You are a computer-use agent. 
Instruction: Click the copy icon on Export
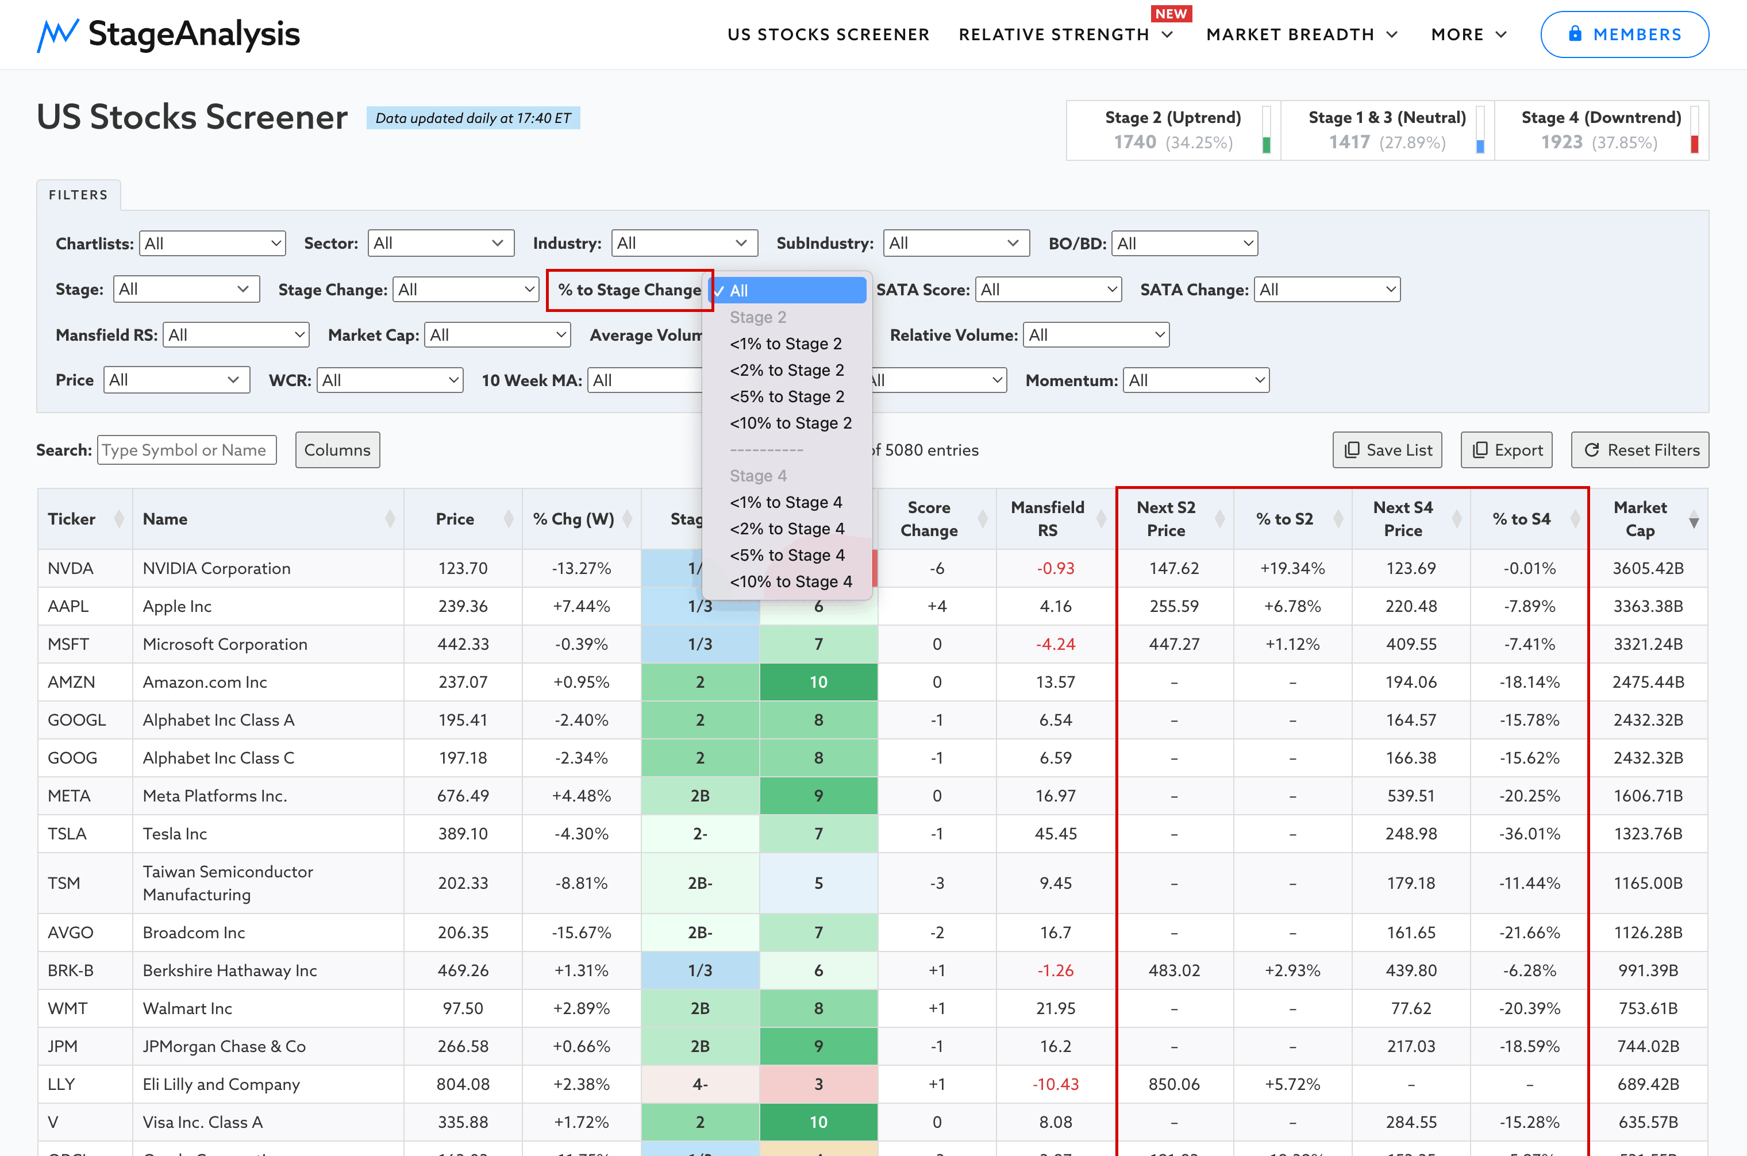[x=1480, y=450]
